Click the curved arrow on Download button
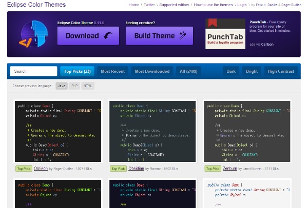The image size is (308, 208). point(108,36)
